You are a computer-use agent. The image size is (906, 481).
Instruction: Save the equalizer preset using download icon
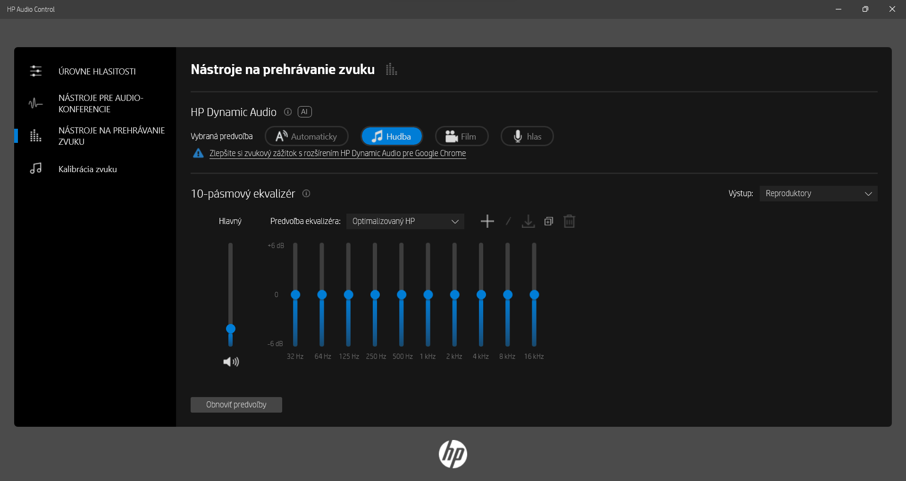click(528, 221)
